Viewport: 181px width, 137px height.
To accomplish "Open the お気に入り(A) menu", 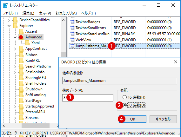I will pos(66,13).
